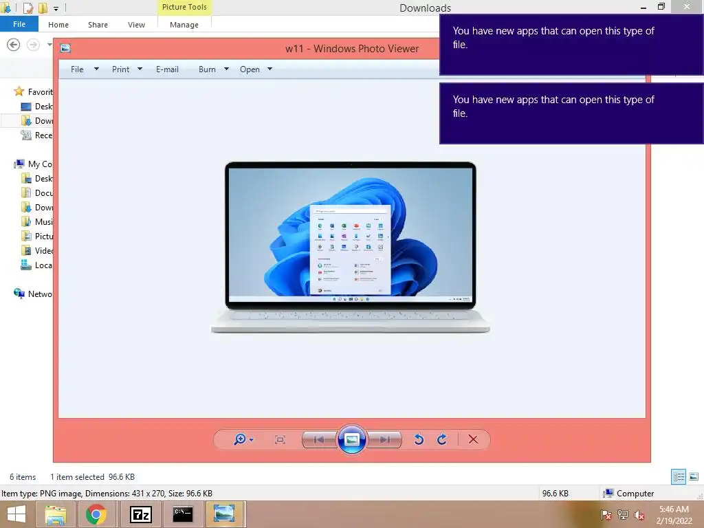Click Computer in the status bar
This screenshot has height=528, width=704.
629,494
